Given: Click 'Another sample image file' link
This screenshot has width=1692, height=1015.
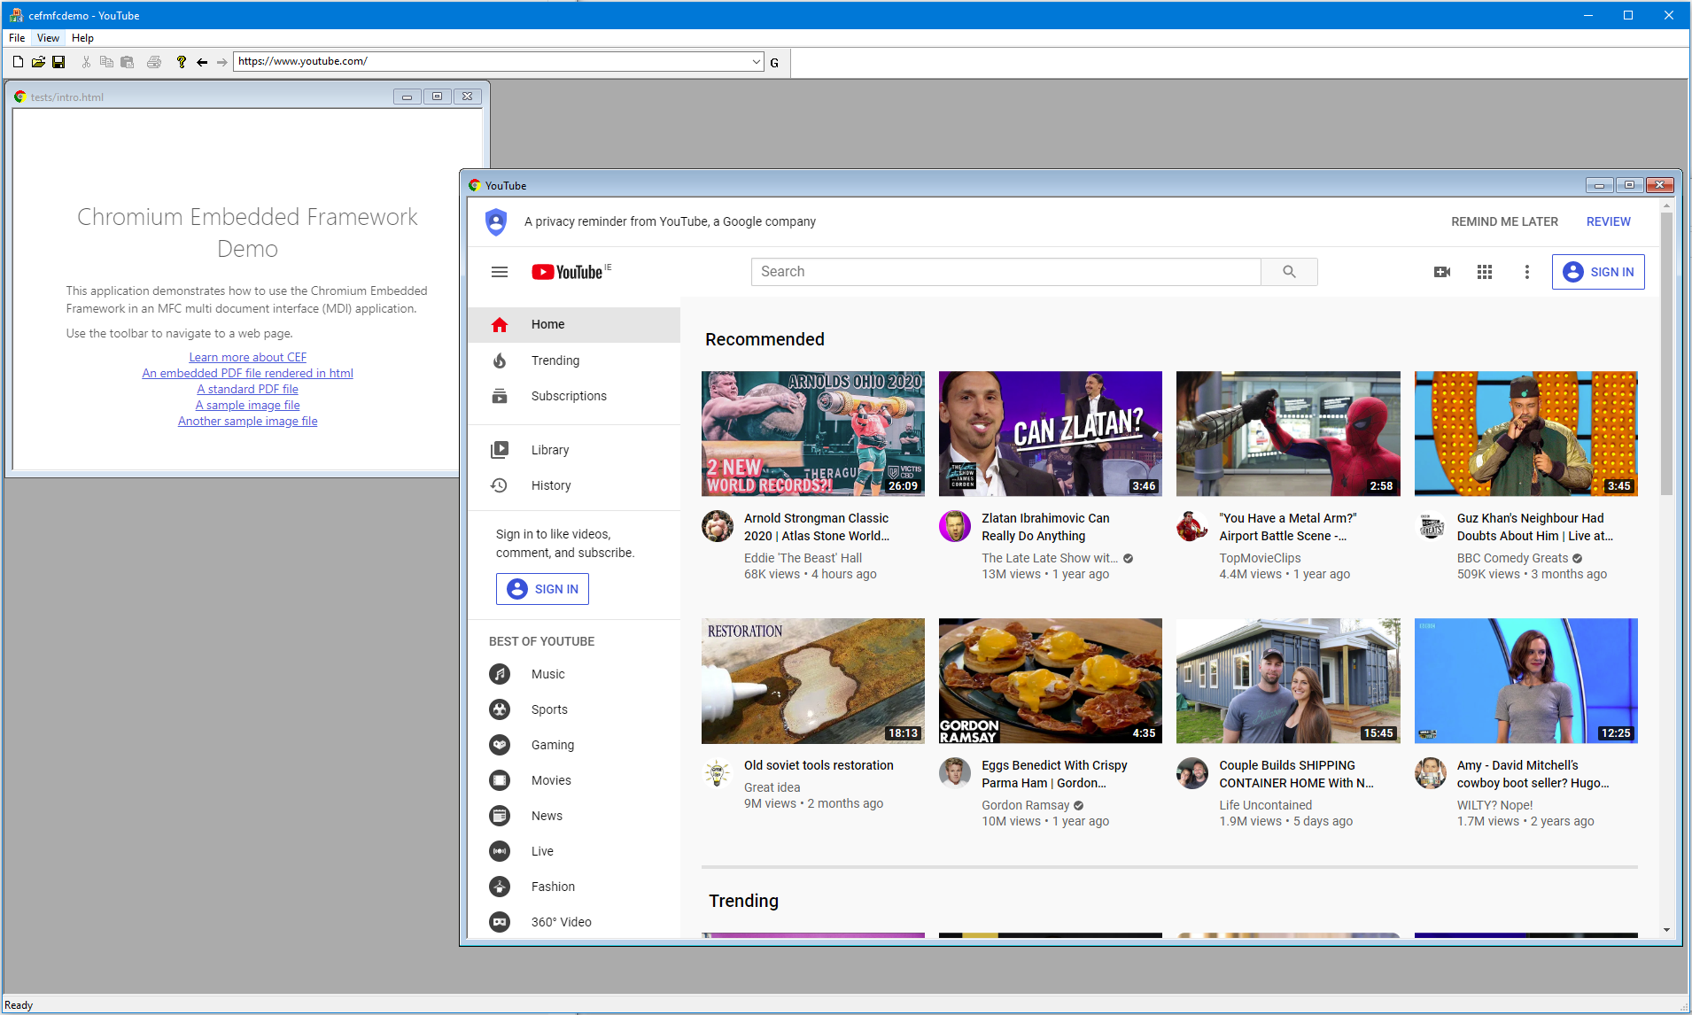Looking at the screenshot, I should [247, 421].
